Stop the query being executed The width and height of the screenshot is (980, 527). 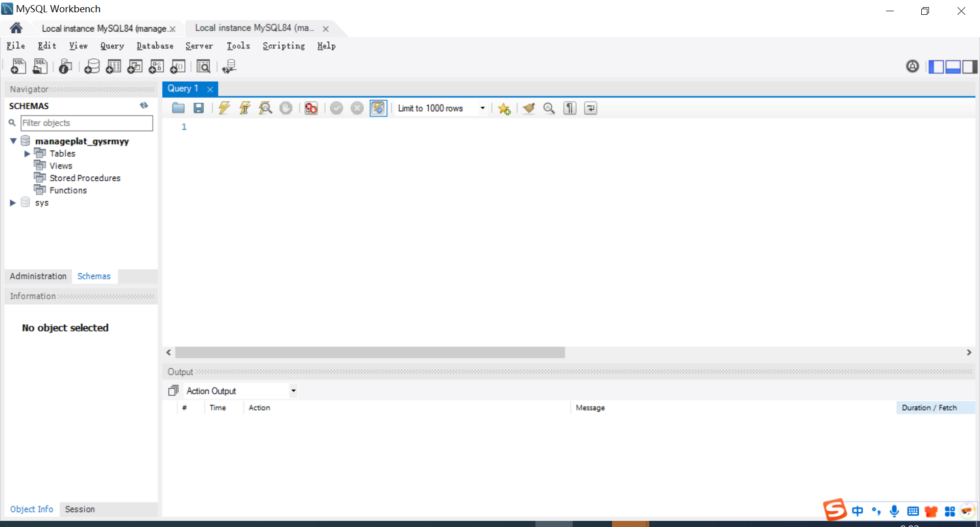click(286, 108)
